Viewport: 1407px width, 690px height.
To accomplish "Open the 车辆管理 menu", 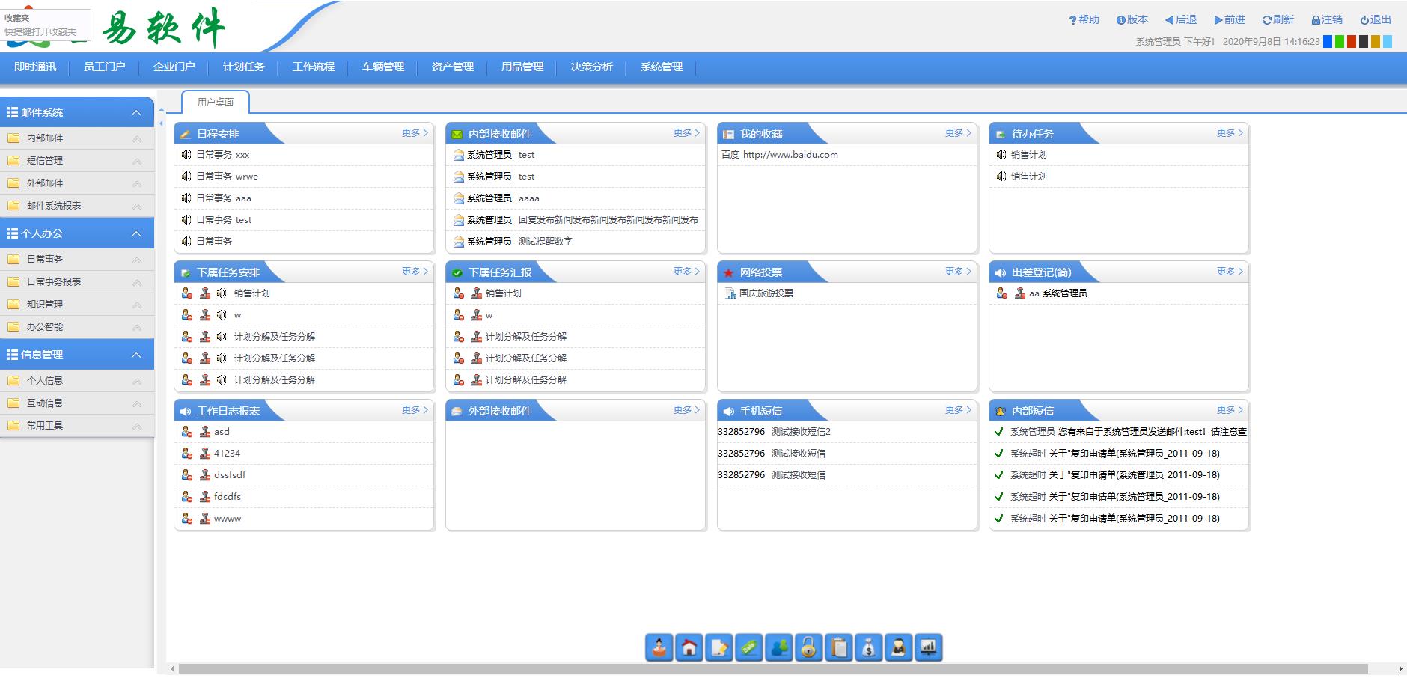I will [x=383, y=67].
